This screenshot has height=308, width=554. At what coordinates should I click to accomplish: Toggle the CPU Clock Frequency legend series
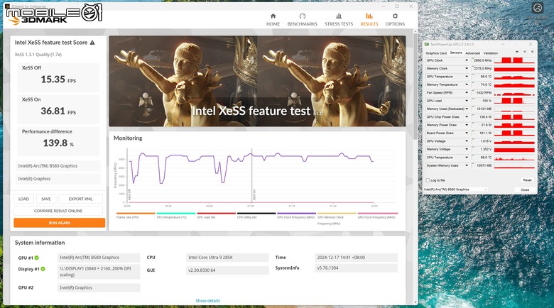(296, 216)
